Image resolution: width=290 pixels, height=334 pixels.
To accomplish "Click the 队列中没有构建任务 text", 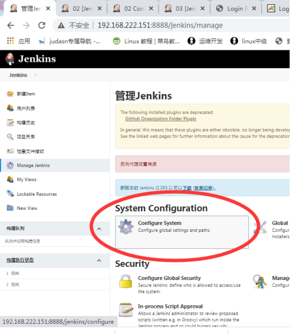I will (23, 241).
